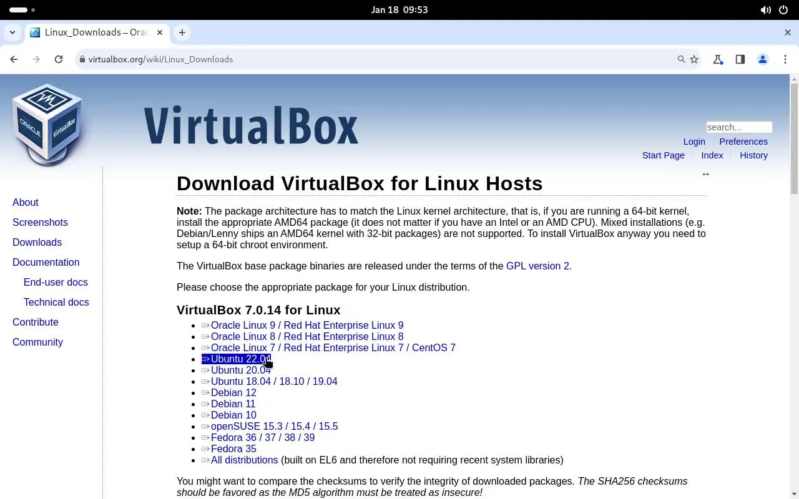Image resolution: width=799 pixels, height=499 pixels.
Task: Click the vertical page scrollbar thumb
Action: coord(794,138)
